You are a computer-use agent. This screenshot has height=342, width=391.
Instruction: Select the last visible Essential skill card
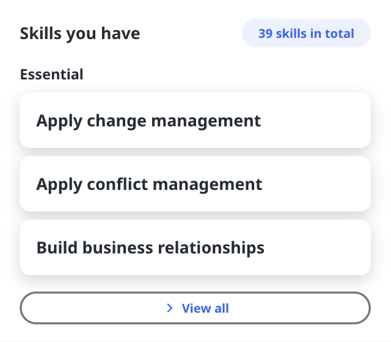(195, 247)
